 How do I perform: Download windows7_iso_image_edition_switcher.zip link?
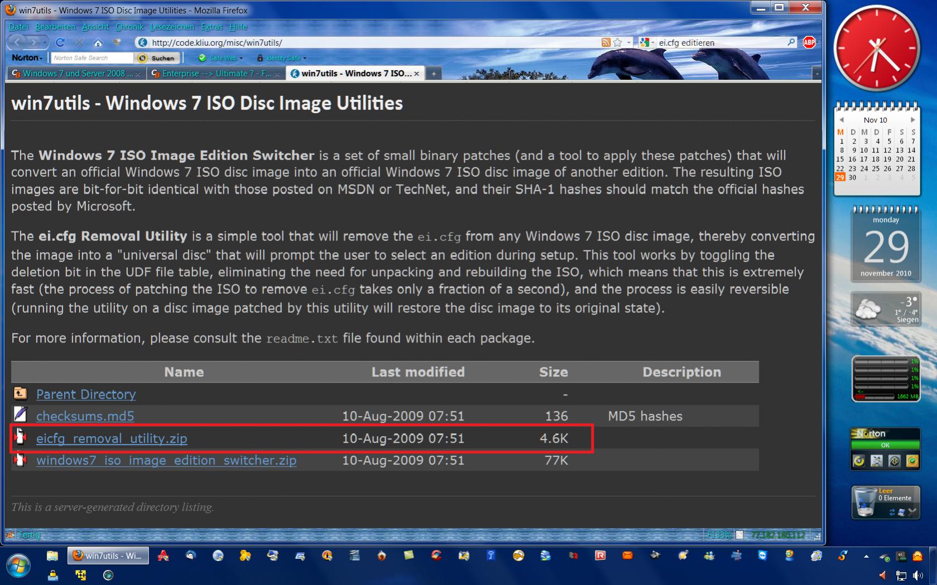(x=166, y=460)
